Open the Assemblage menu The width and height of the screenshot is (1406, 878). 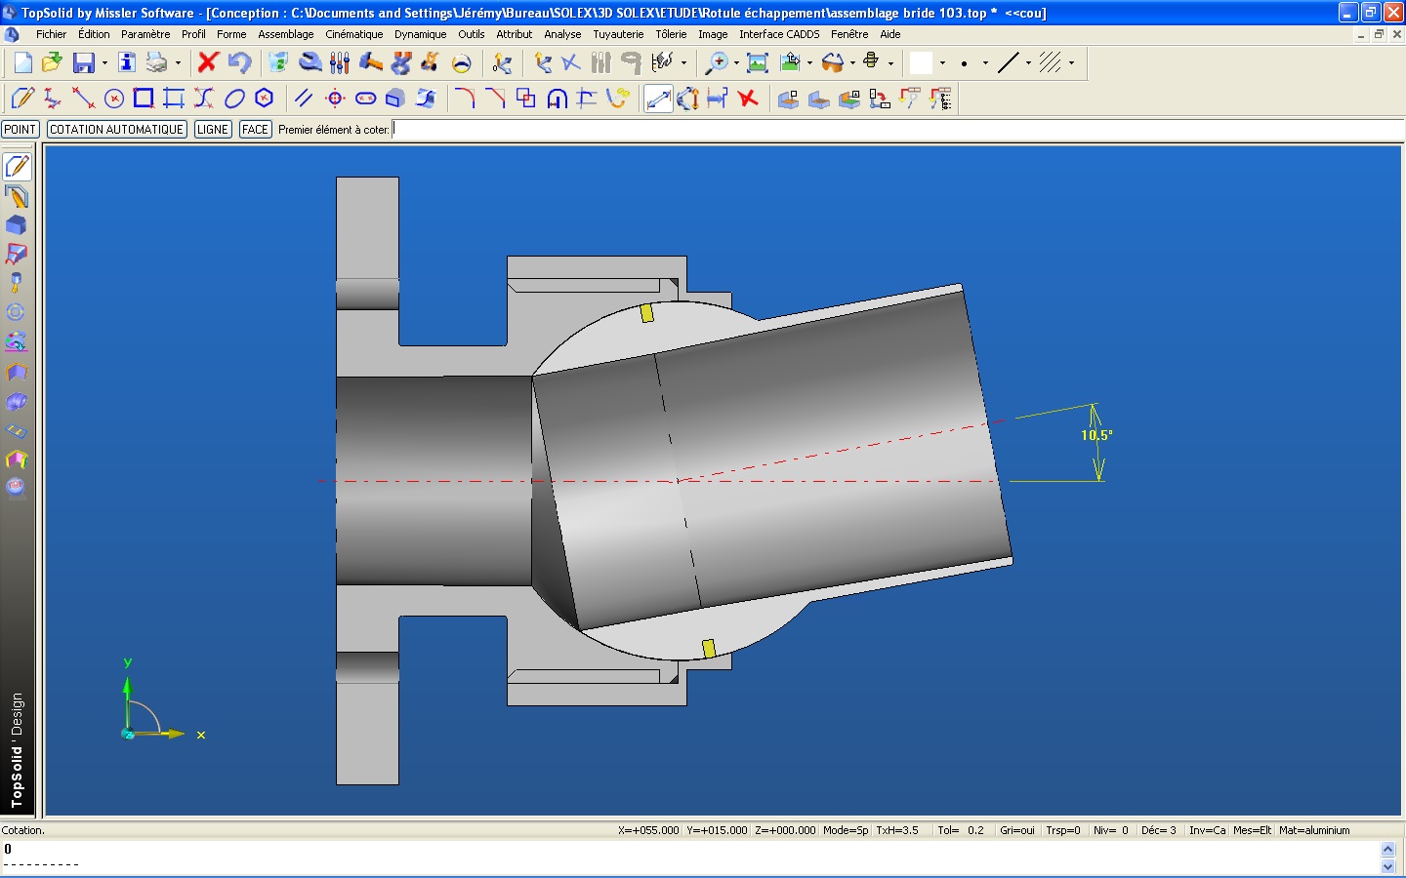coord(285,34)
